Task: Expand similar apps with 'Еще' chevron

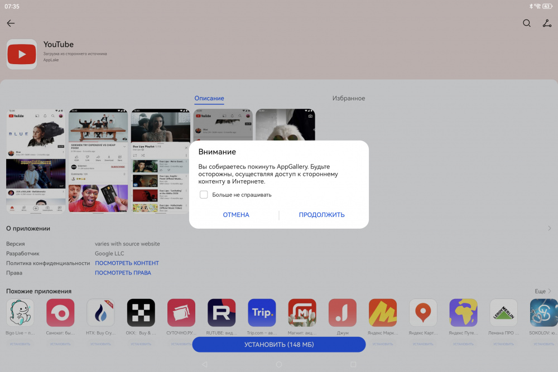Action: coord(543,291)
